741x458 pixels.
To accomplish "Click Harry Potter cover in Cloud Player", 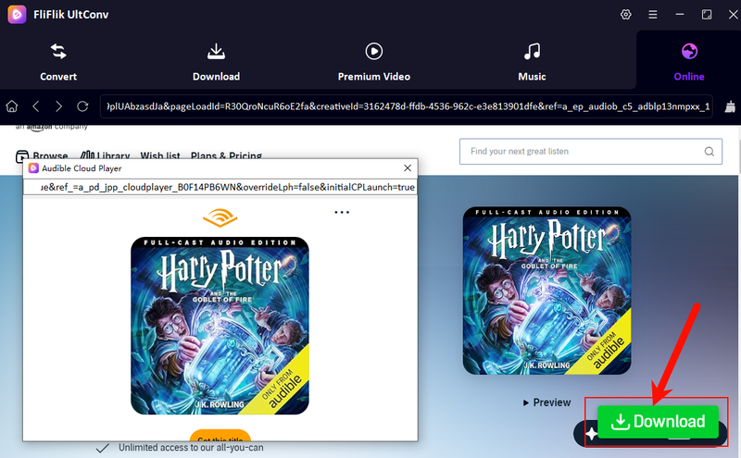I will 220,326.
